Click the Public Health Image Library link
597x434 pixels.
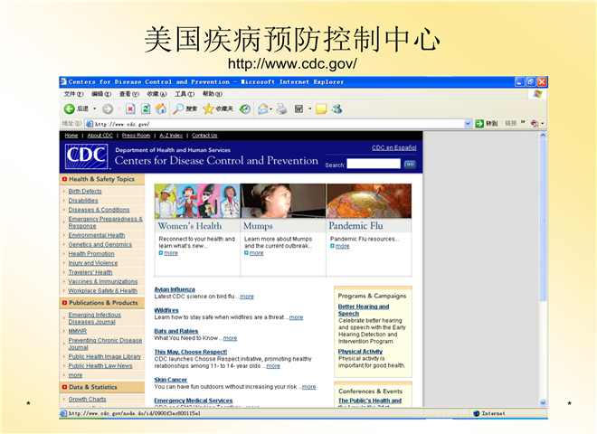pos(104,357)
